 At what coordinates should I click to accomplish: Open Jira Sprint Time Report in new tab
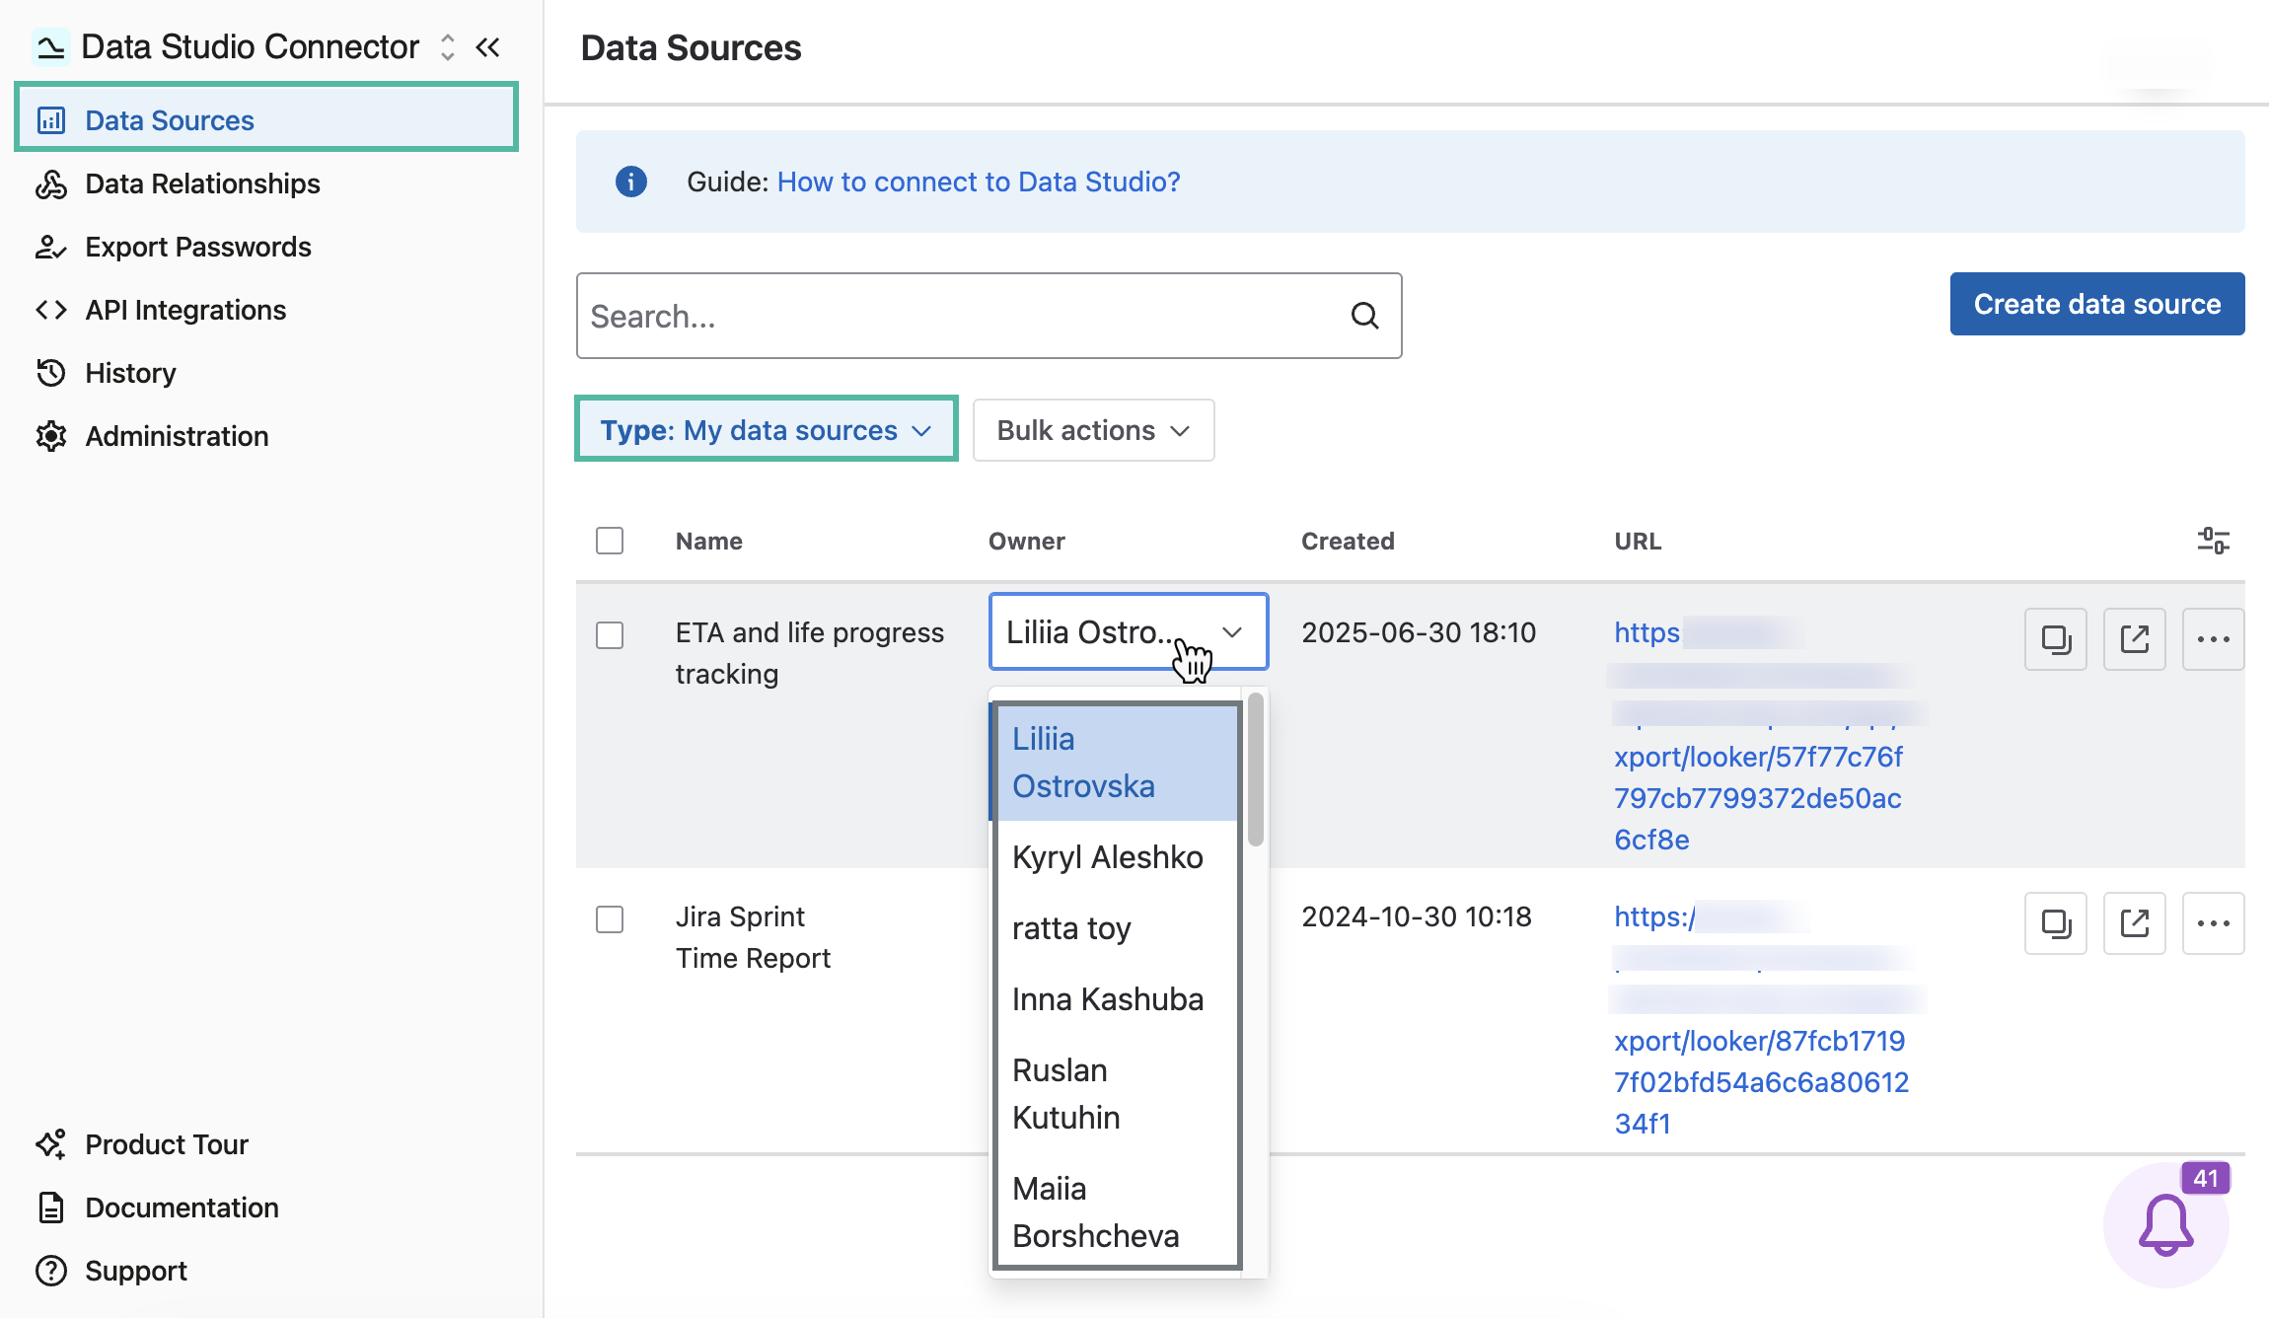click(x=2135, y=923)
